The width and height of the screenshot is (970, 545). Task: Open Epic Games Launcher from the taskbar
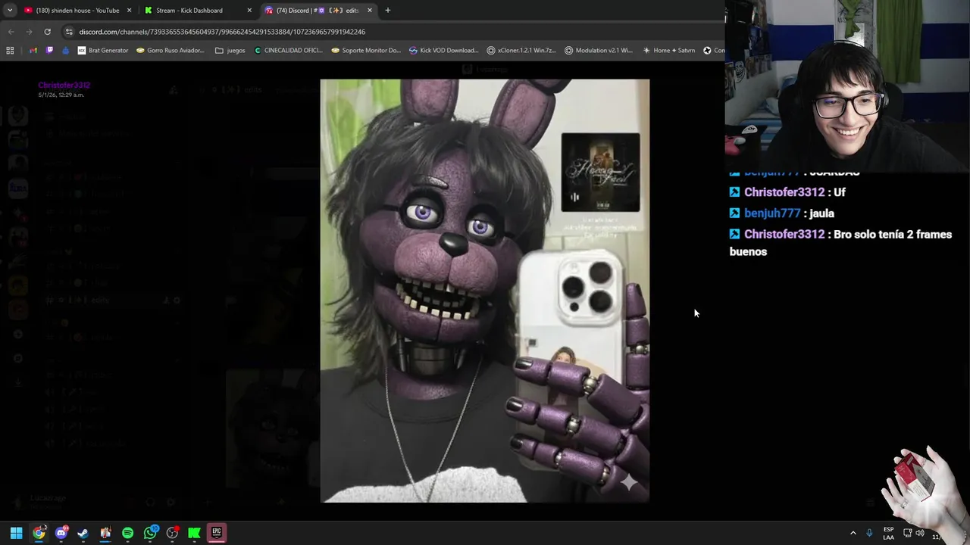pos(217,533)
